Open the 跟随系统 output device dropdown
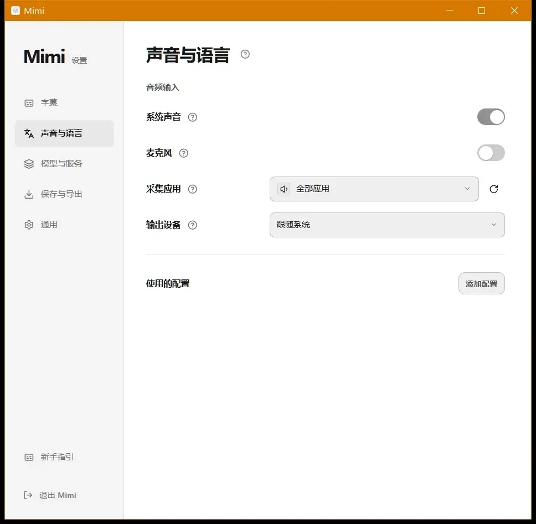 (387, 225)
